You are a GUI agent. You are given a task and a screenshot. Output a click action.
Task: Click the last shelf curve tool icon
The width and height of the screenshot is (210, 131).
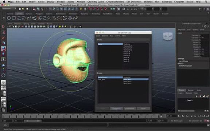coord(75,18)
